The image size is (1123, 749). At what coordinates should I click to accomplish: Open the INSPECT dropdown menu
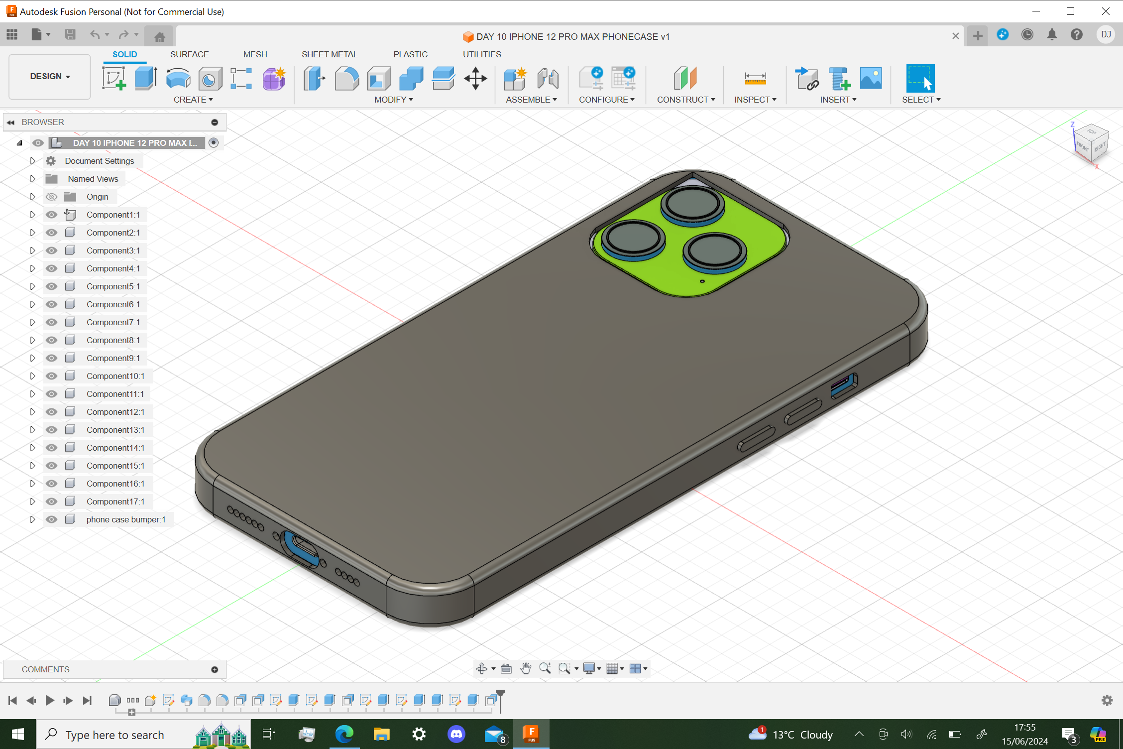[x=755, y=100]
